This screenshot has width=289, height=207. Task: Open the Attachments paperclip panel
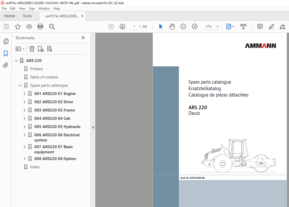click(x=5, y=65)
